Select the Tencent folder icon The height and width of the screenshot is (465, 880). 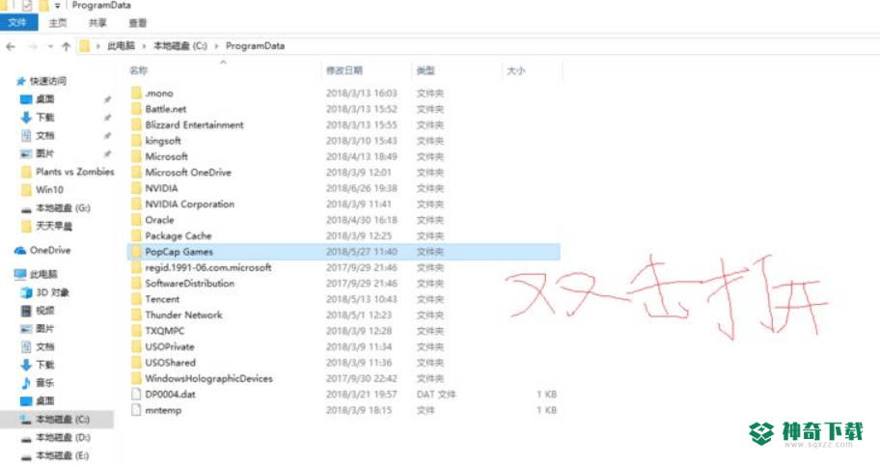[x=136, y=299]
